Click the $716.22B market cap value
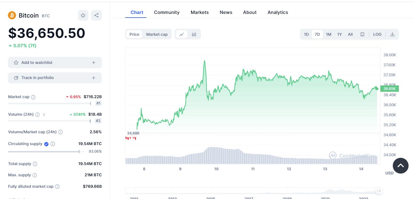The width and height of the screenshot is (414, 199). tap(93, 97)
